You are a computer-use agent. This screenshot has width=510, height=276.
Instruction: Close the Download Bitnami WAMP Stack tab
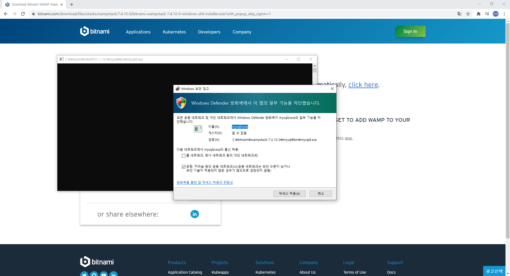62,5
